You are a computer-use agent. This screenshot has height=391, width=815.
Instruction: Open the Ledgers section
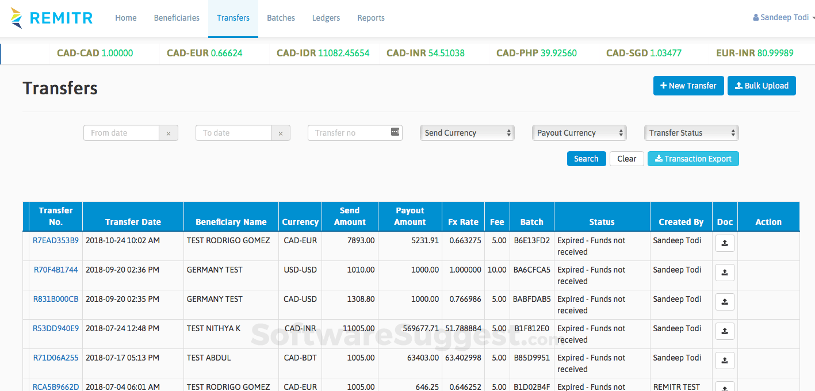click(326, 17)
